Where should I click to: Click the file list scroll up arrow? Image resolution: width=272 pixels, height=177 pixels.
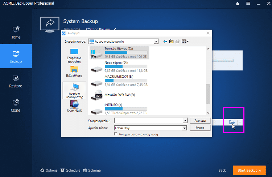tap(208, 49)
